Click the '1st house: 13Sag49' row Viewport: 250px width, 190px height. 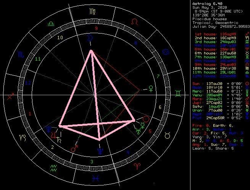215,34
